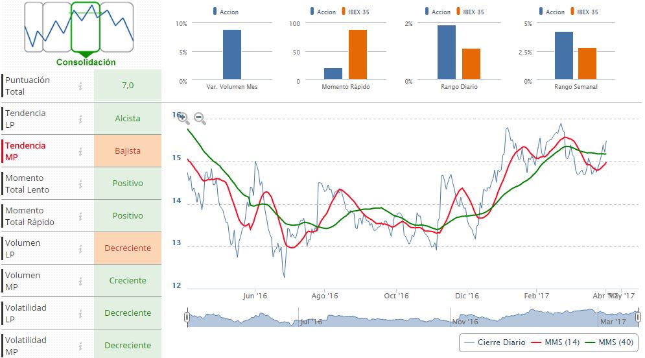Open info icon for Momento Total Lento
Image resolution: width=645 pixels, height=358 pixels.
tap(80, 184)
